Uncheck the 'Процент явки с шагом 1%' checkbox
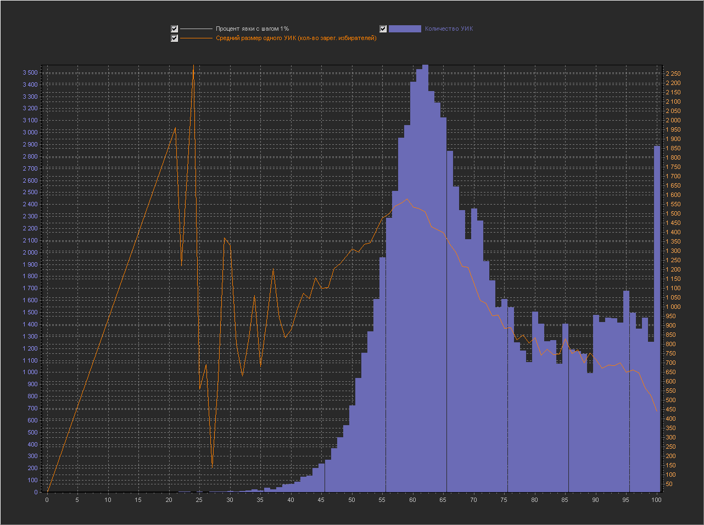 pos(175,29)
